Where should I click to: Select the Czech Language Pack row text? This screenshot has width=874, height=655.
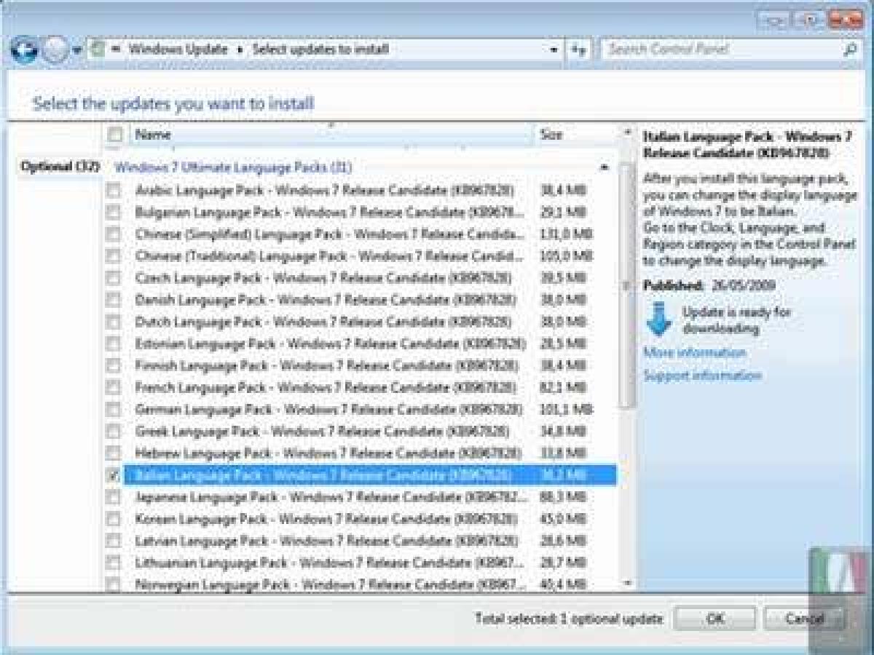[323, 278]
